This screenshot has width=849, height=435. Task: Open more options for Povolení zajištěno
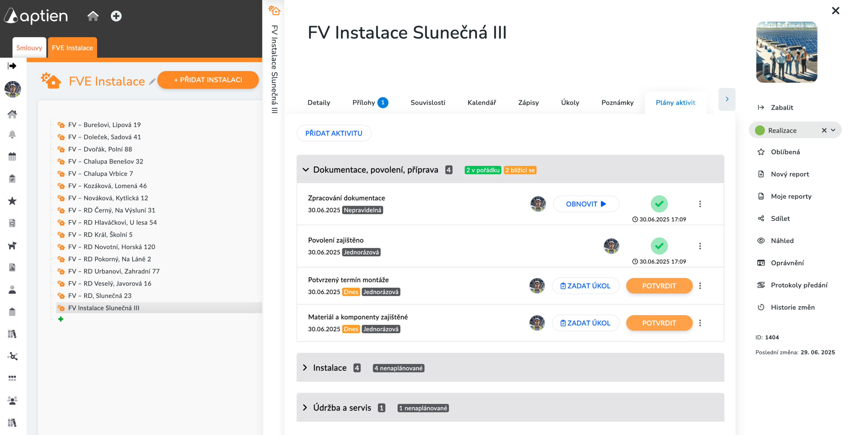(700, 246)
